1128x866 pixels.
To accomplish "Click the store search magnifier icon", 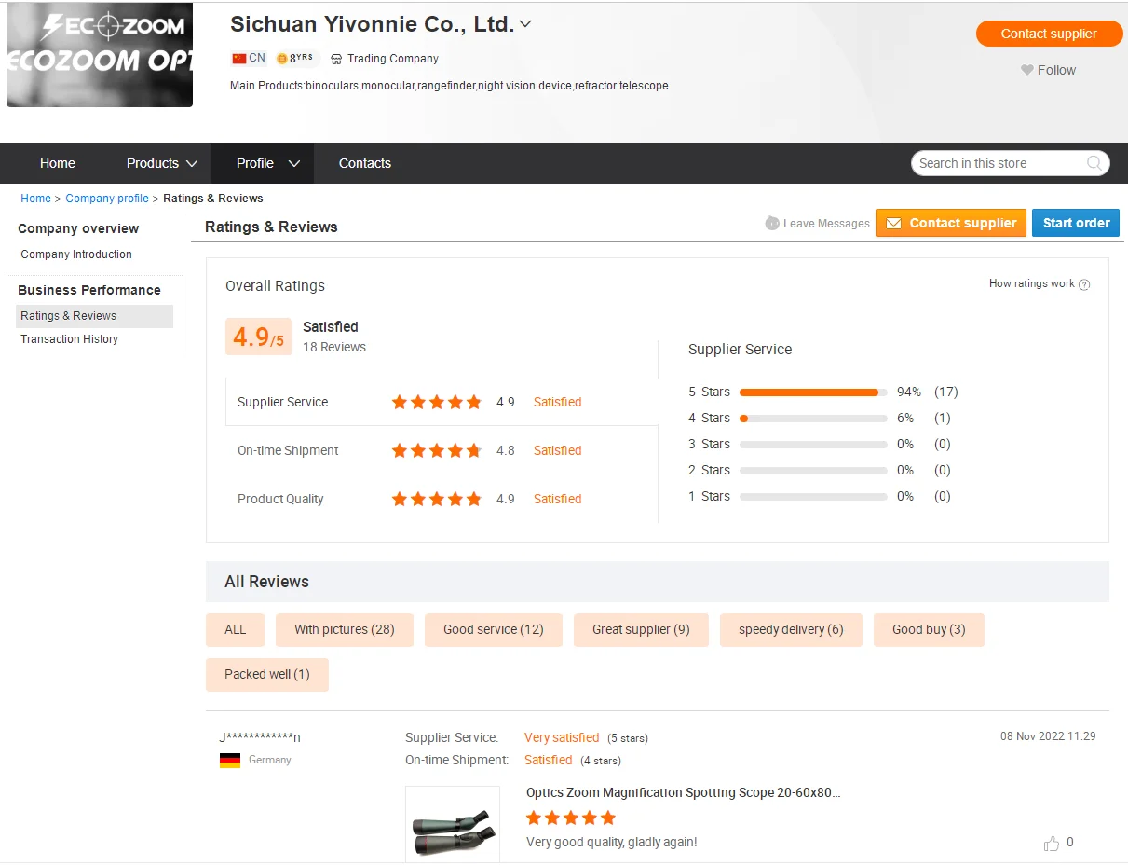I will pyautogui.click(x=1094, y=163).
